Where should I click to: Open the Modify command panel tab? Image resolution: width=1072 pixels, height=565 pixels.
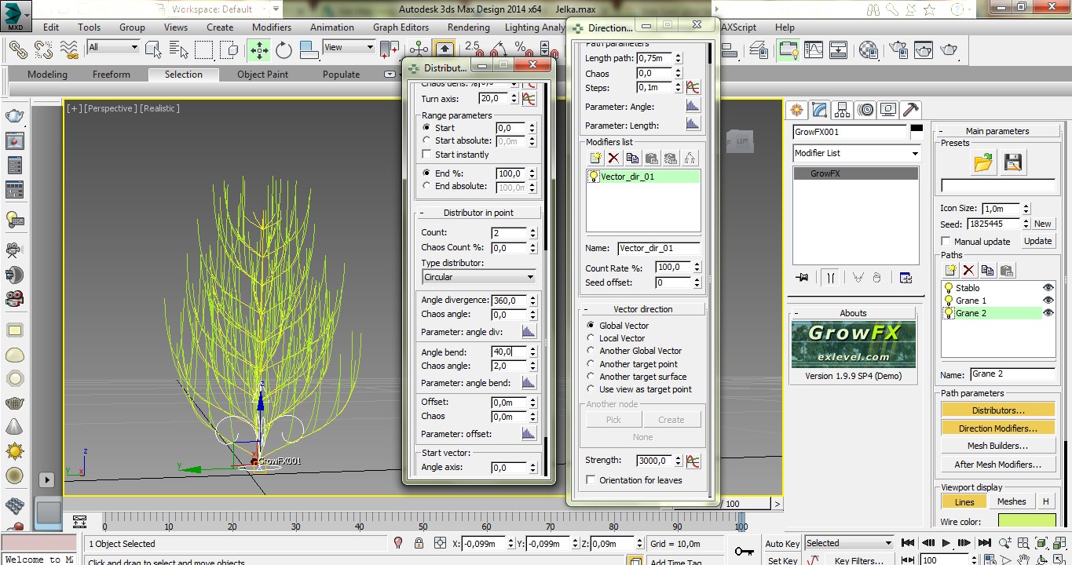(x=820, y=110)
